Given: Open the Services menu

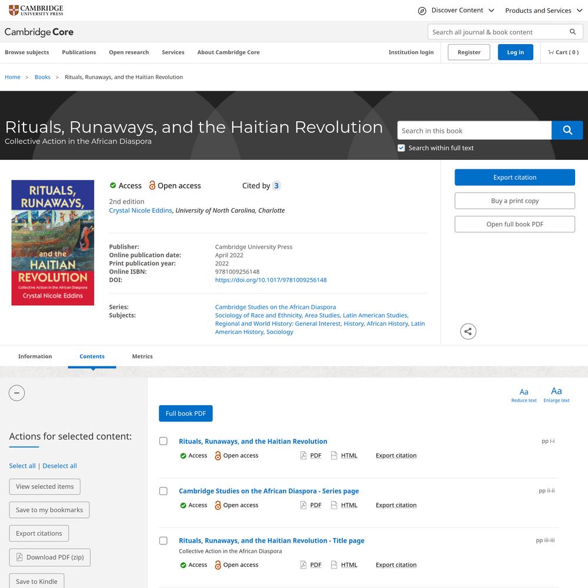Looking at the screenshot, I should [173, 52].
